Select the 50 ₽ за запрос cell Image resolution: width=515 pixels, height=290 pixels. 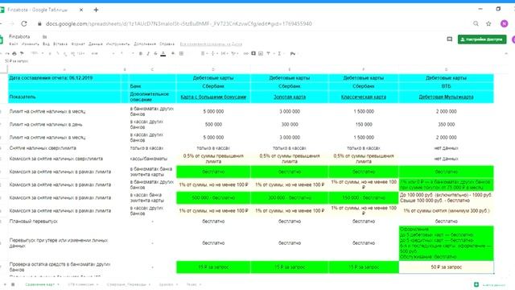click(x=446, y=267)
